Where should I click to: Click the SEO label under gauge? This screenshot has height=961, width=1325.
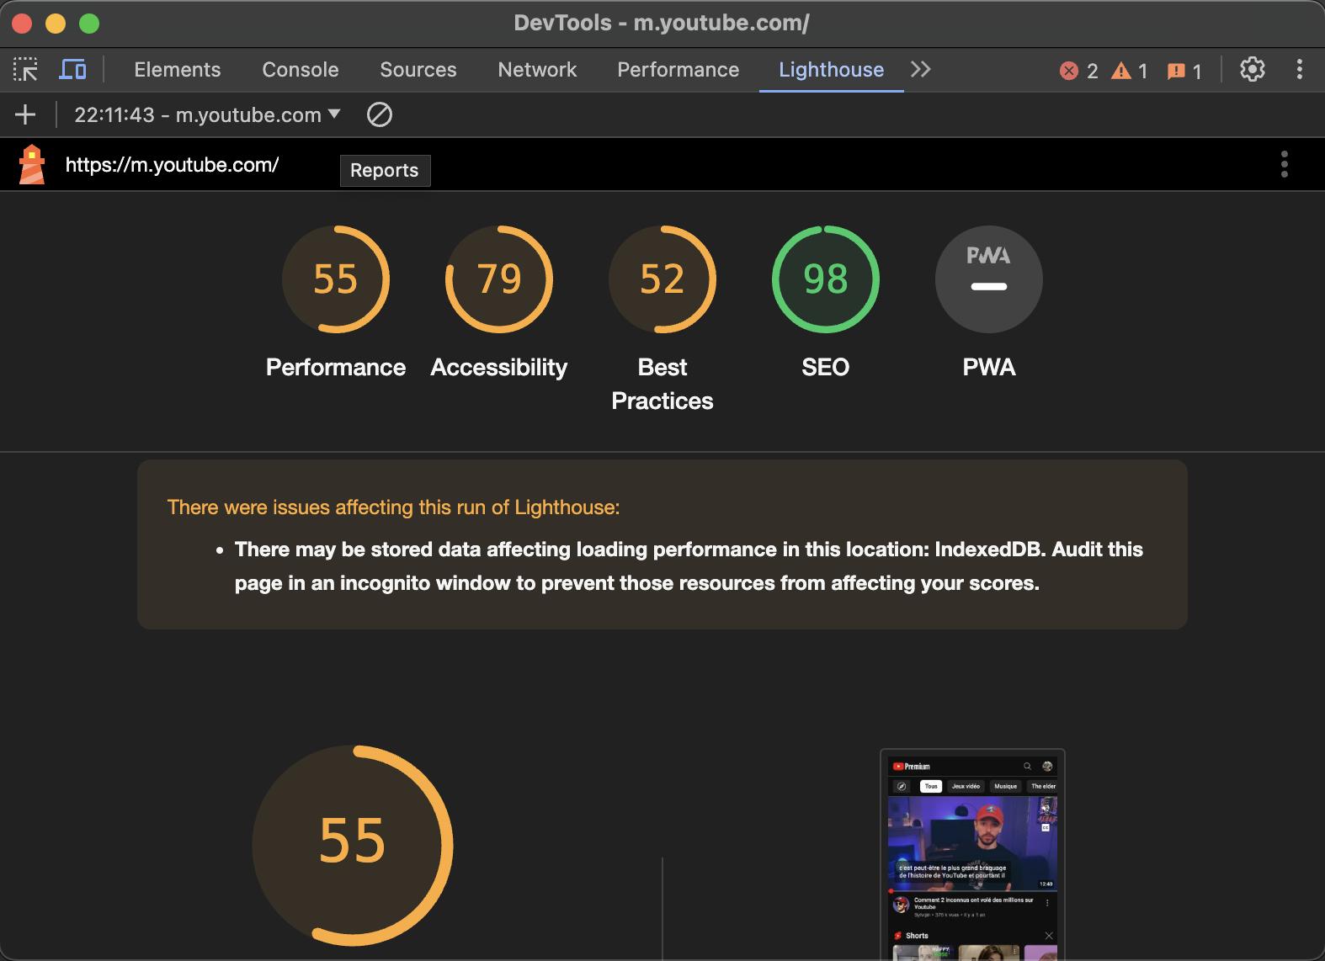(826, 367)
